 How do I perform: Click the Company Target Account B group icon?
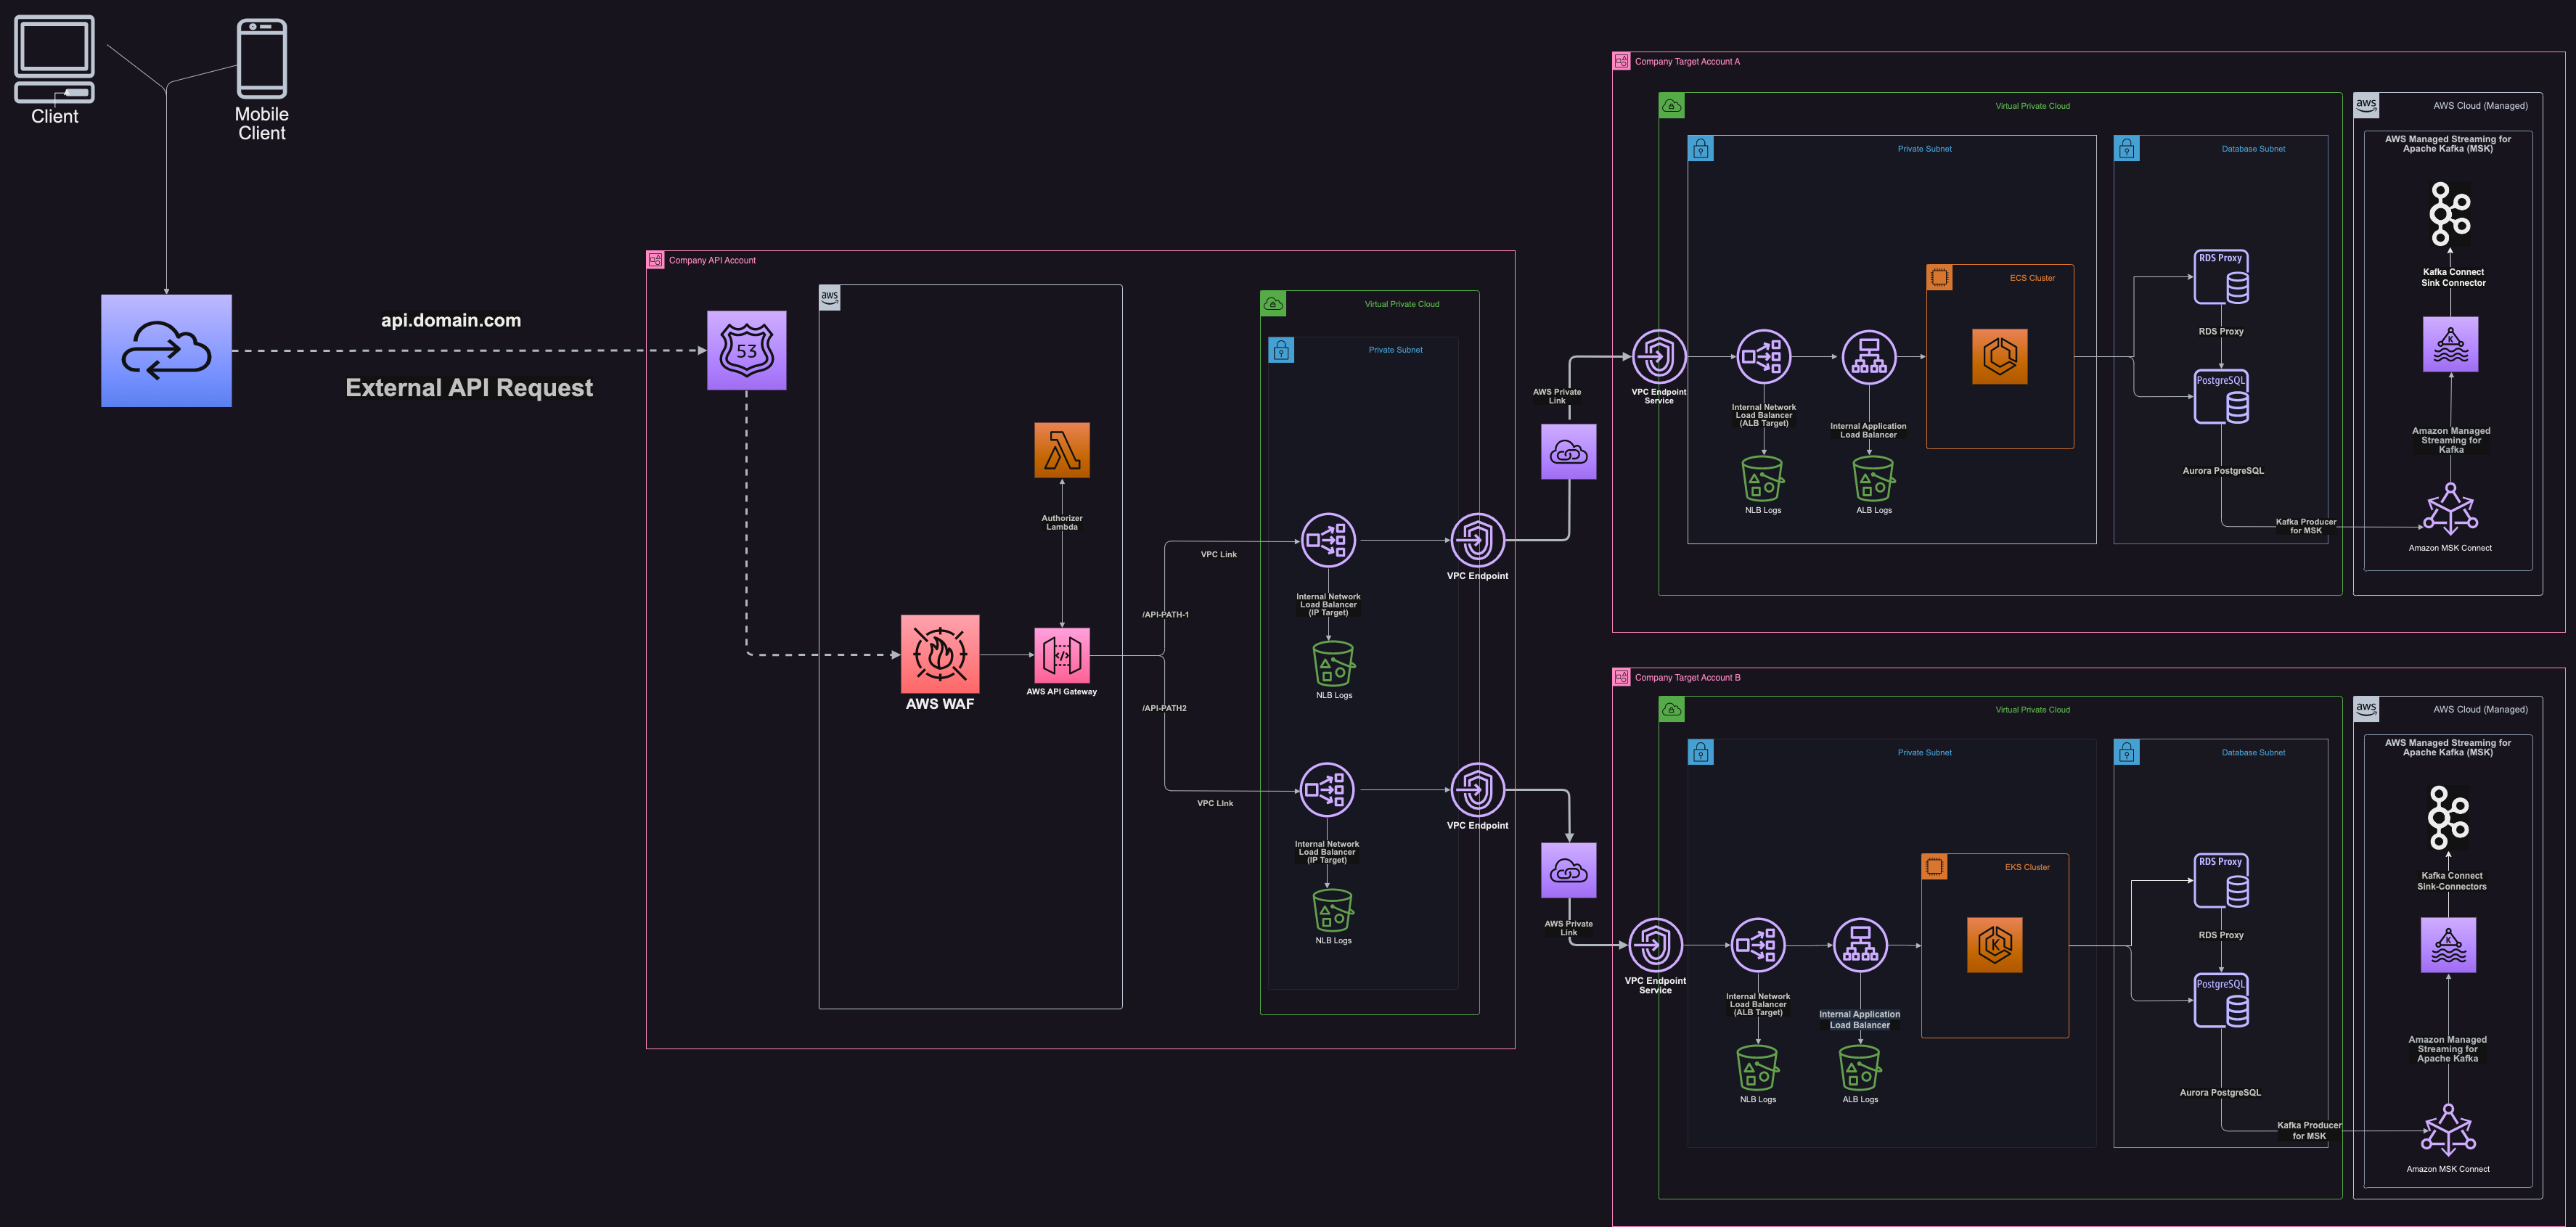(1621, 677)
